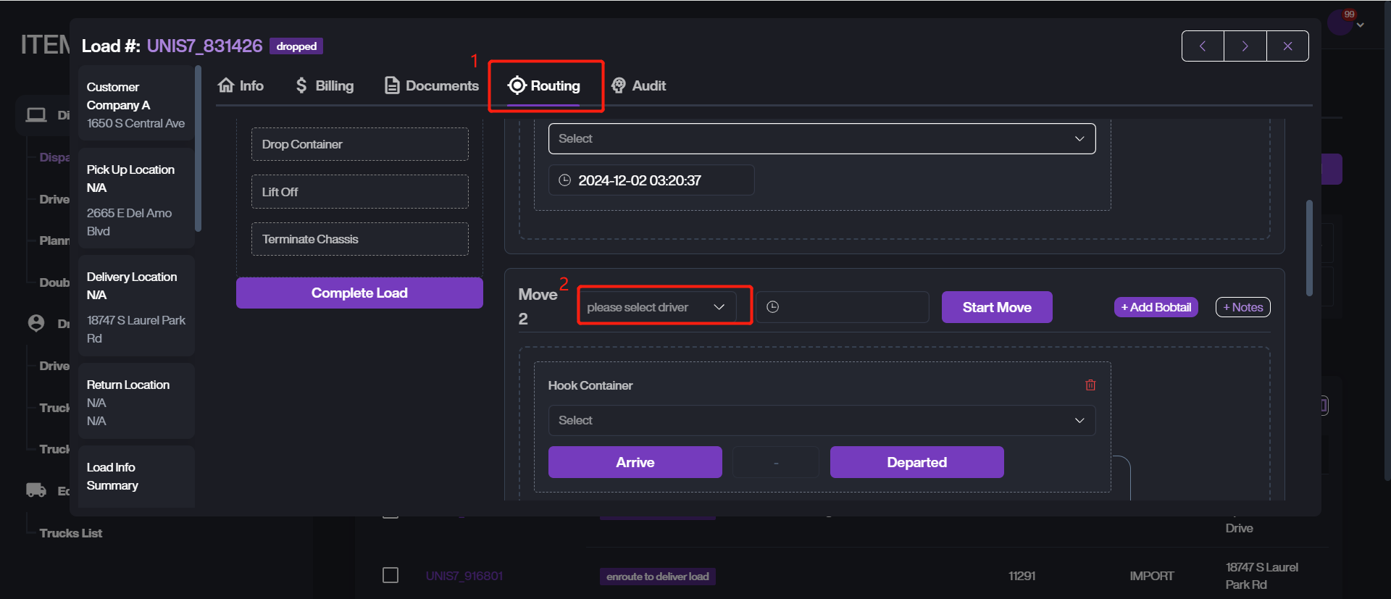Open the Documents tab

coord(432,85)
